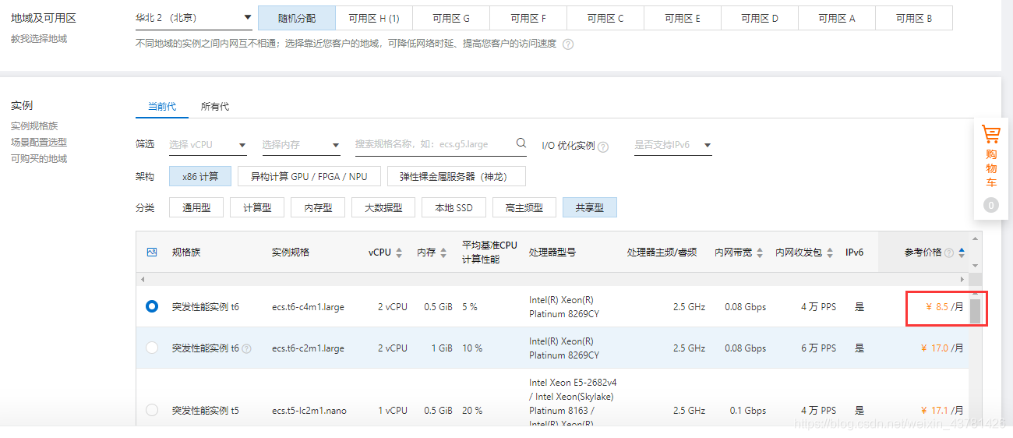Viewport: 1013px width, 438px height.
Task: Sort by 参考价格 column arrows
Action: (962, 253)
